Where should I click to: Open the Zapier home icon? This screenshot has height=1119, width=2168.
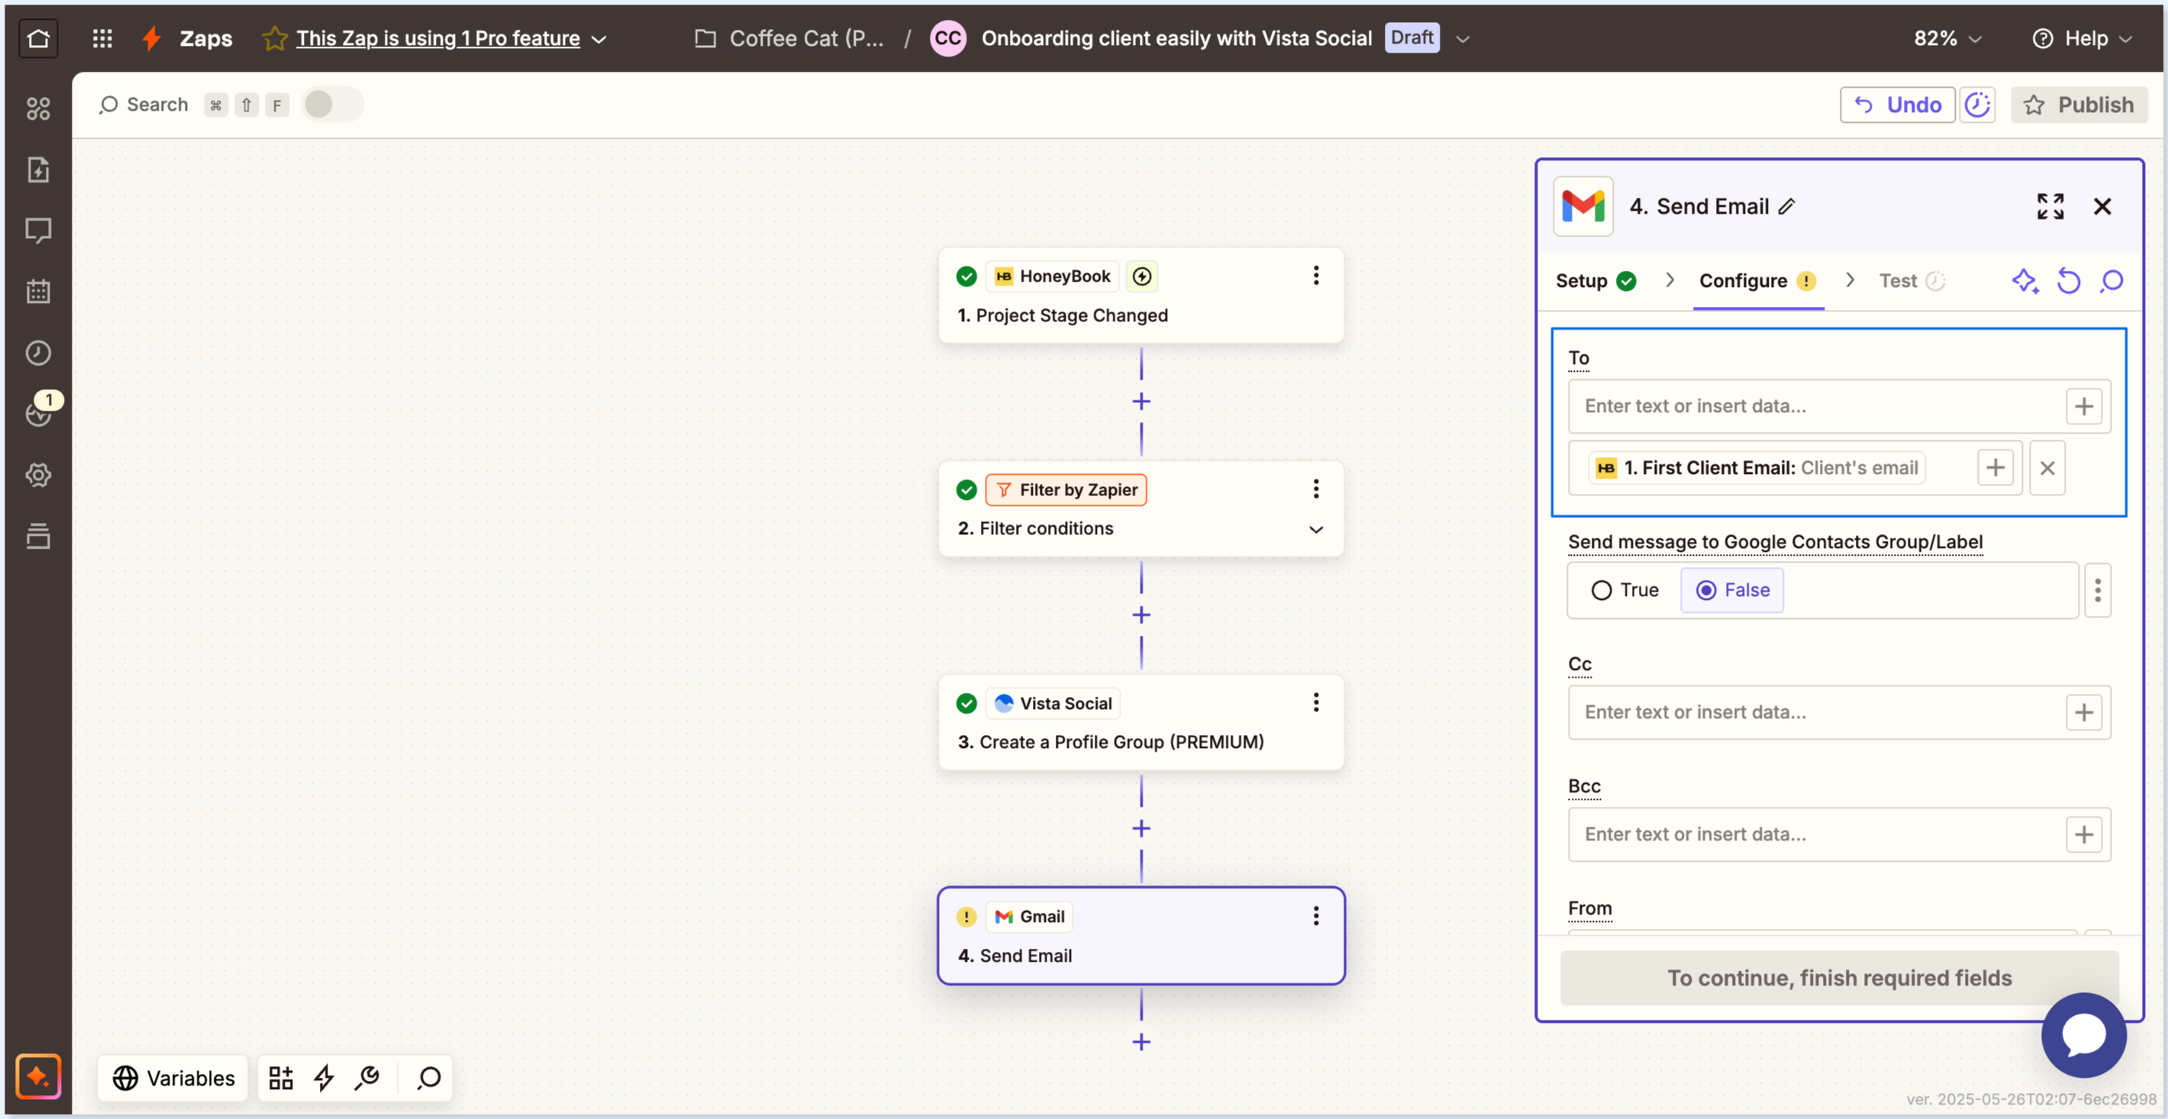tap(38, 39)
